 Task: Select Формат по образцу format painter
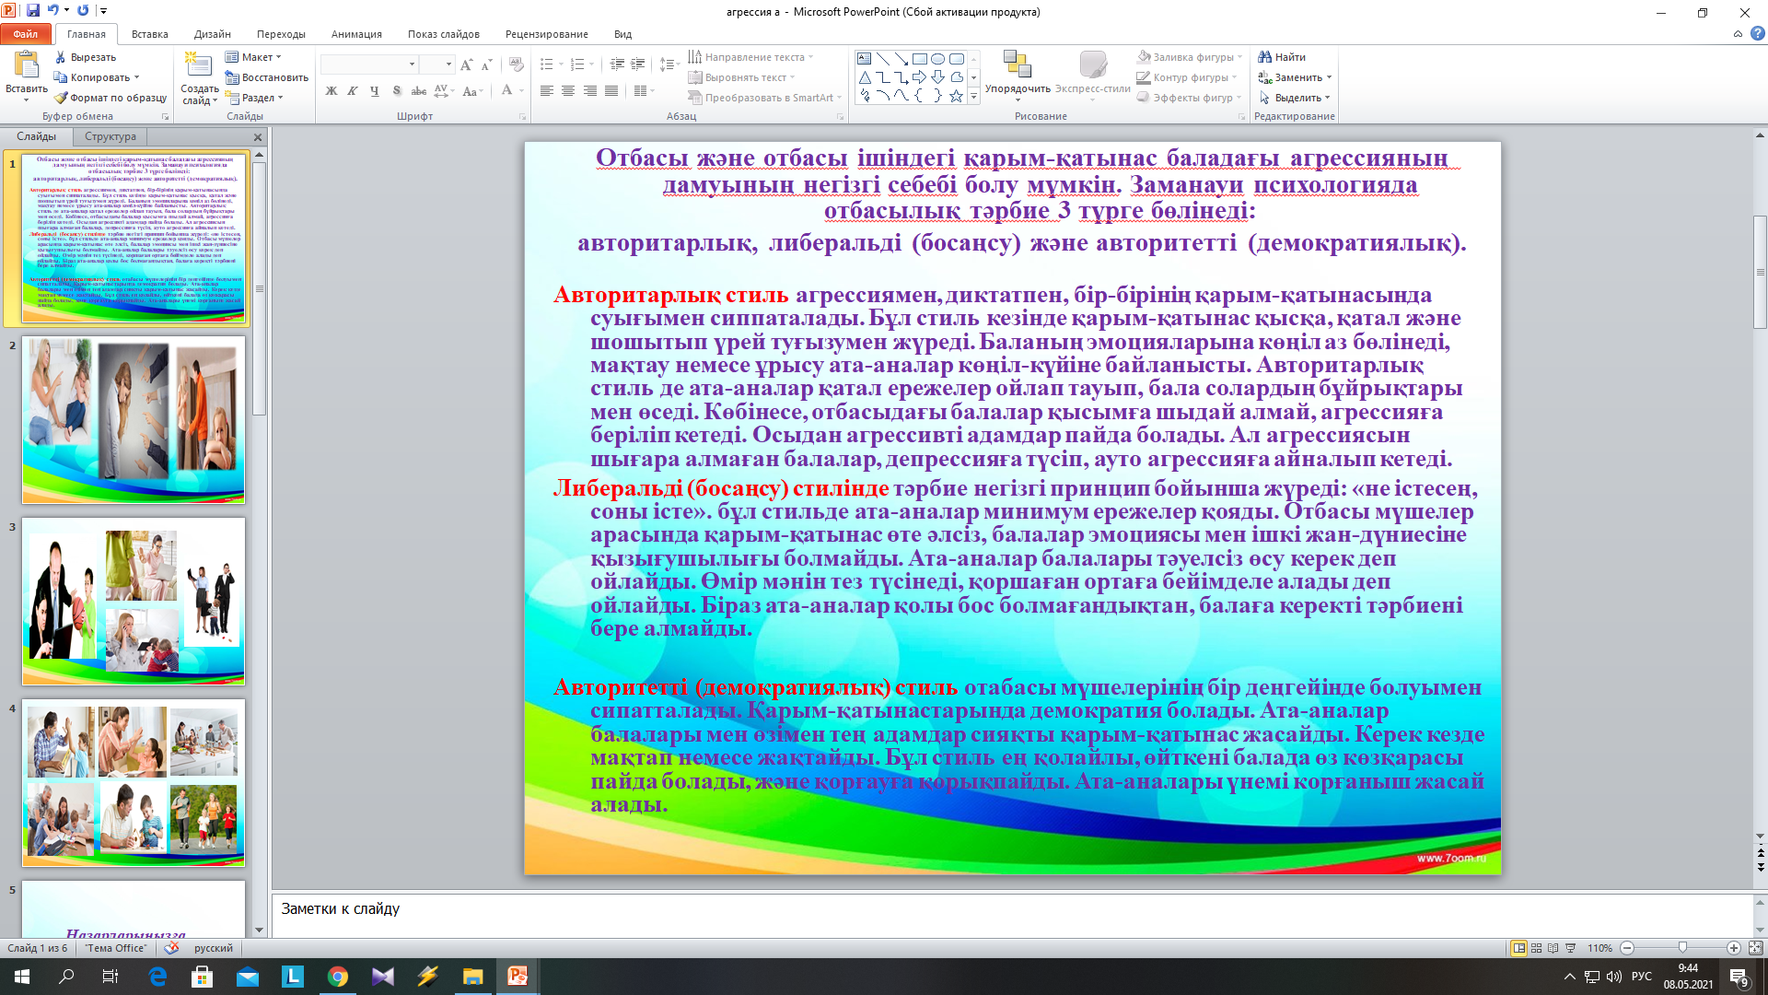[x=110, y=98]
